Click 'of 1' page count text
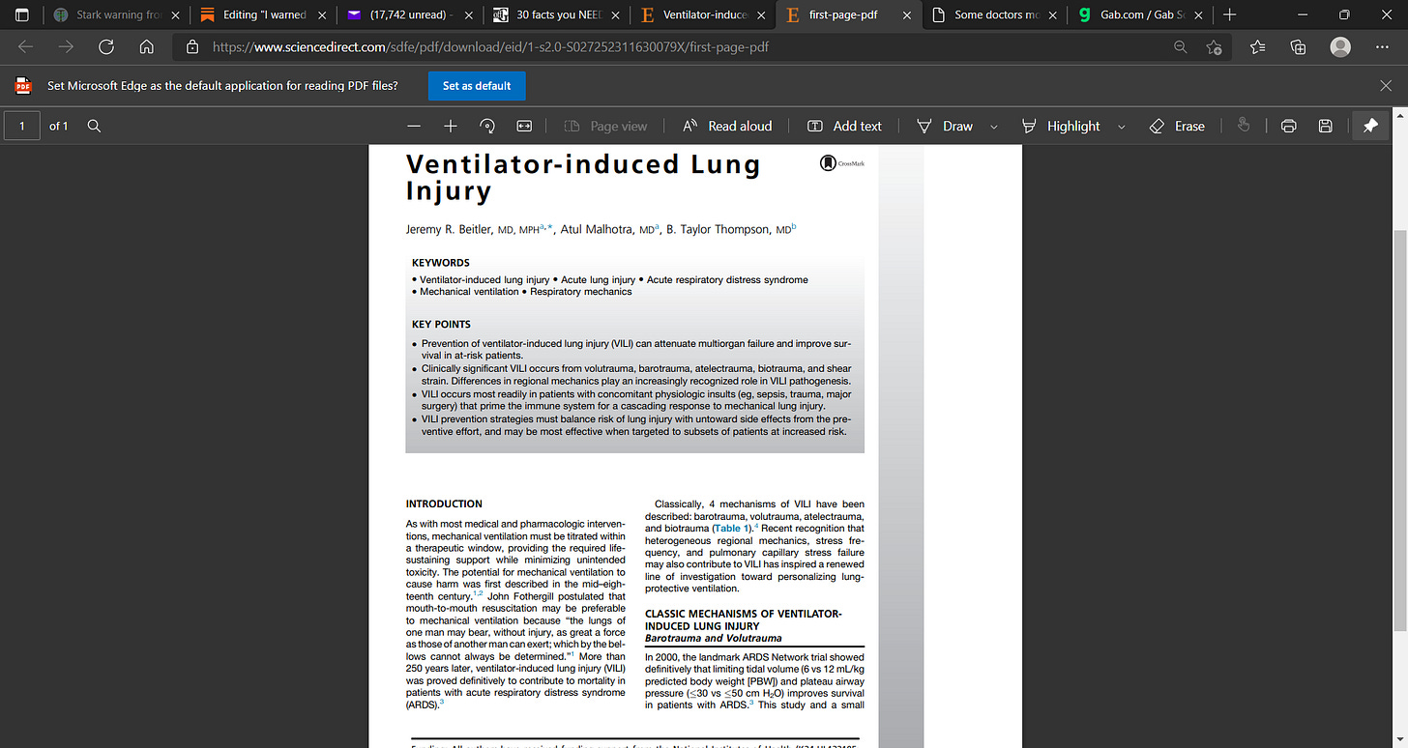 (59, 126)
